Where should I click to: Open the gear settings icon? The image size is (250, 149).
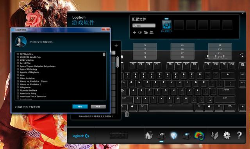click(227, 135)
